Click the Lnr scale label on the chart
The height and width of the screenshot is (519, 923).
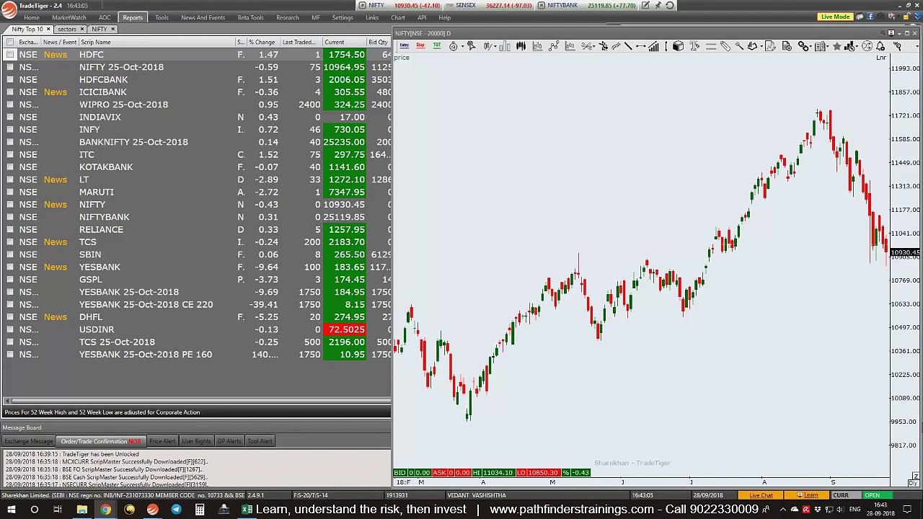[881, 58]
